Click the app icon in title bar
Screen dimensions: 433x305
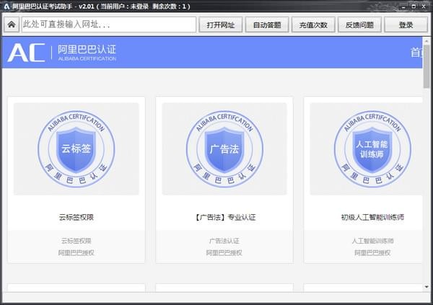(6, 6)
